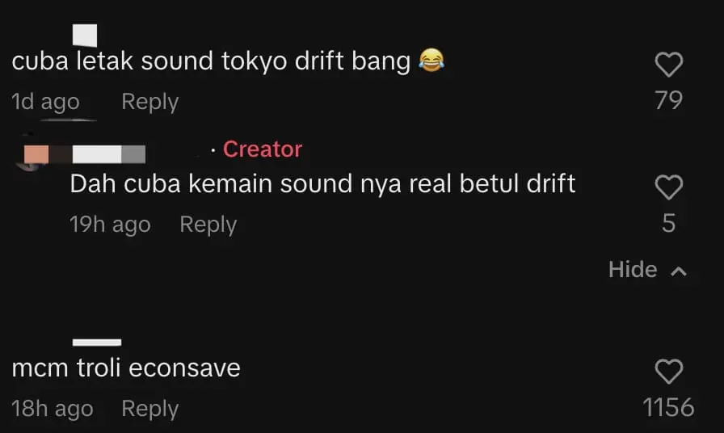Collapse replies using the Hide chevron arrow

[679, 271]
